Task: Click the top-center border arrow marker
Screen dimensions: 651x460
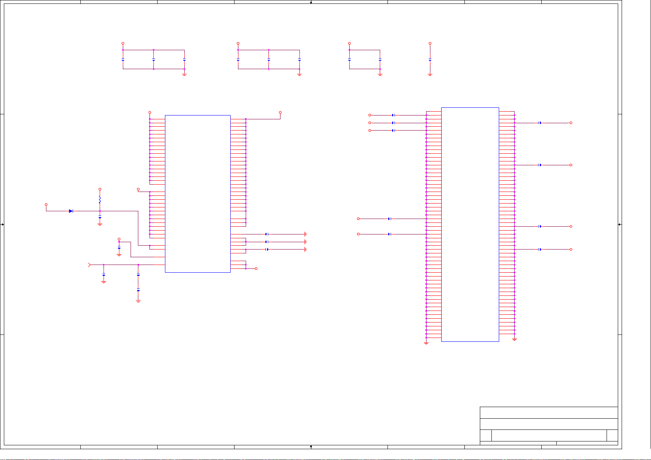Action: coord(311,2)
